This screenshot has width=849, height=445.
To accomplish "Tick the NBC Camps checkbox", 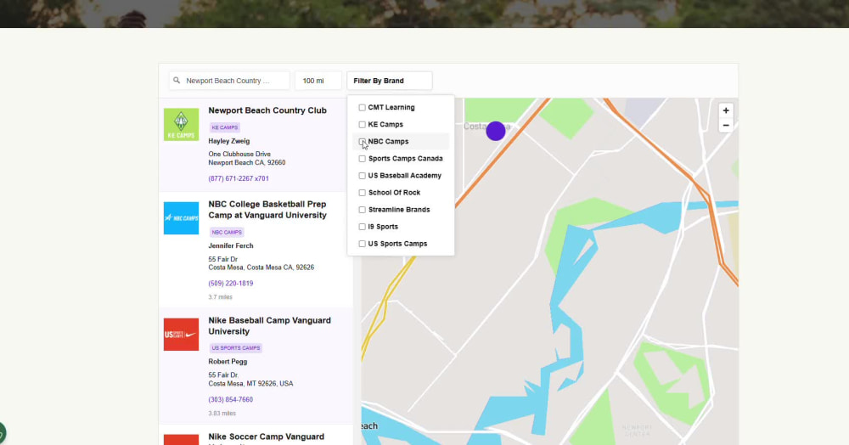I will 363,141.
